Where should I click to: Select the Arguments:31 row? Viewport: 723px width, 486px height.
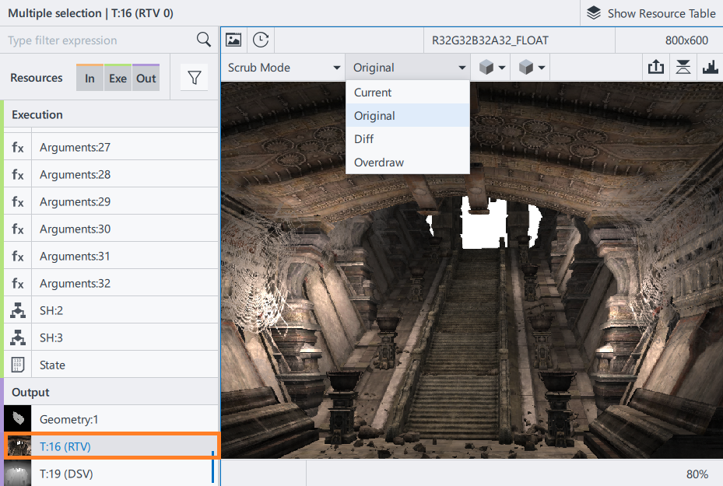(x=111, y=256)
